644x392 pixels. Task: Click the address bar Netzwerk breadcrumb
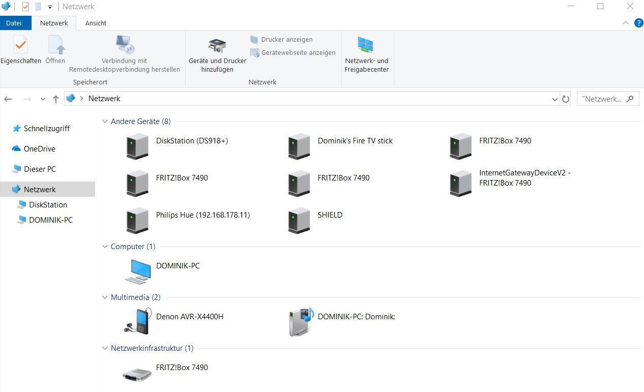click(104, 99)
